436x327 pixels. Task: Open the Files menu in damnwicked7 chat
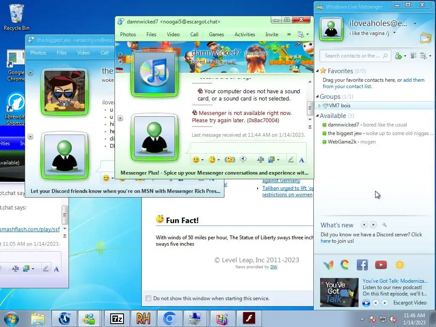point(151,34)
